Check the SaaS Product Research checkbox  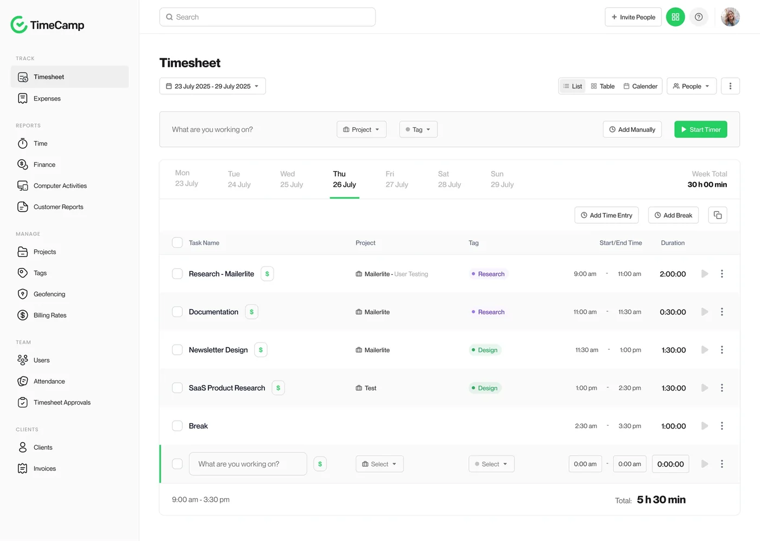tap(178, 388)
